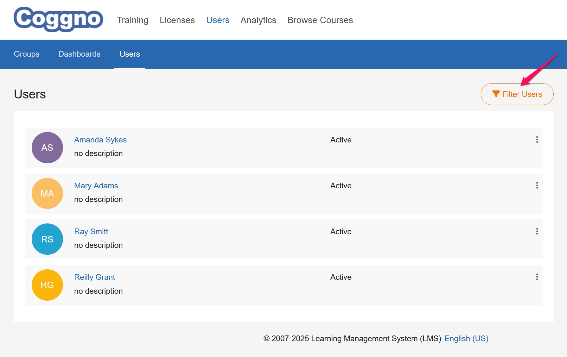This screenshot has width=567, height=357.
Task: Click Active status for Reilly Grant
Action: (341, 277)
